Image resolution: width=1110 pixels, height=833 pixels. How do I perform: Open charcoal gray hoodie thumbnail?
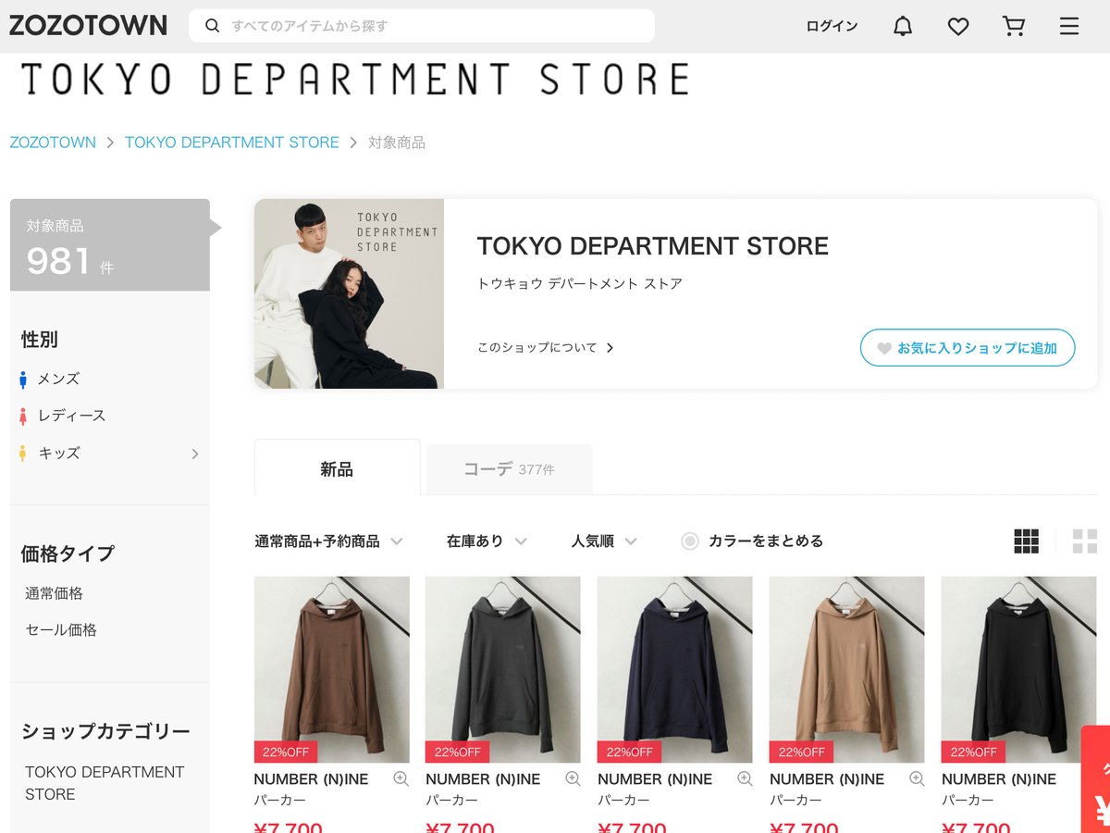click(x=503, y=669)
